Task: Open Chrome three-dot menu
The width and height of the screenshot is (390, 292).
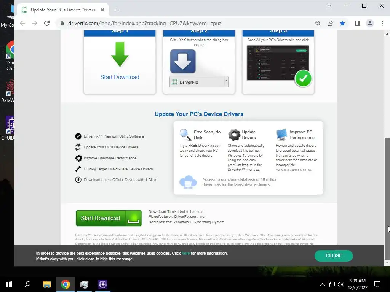Action: click(382, 23)
